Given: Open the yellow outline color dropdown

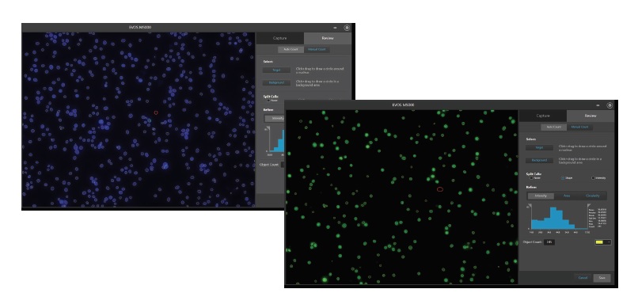Looking at the screenshot, I should coord(603,242).
